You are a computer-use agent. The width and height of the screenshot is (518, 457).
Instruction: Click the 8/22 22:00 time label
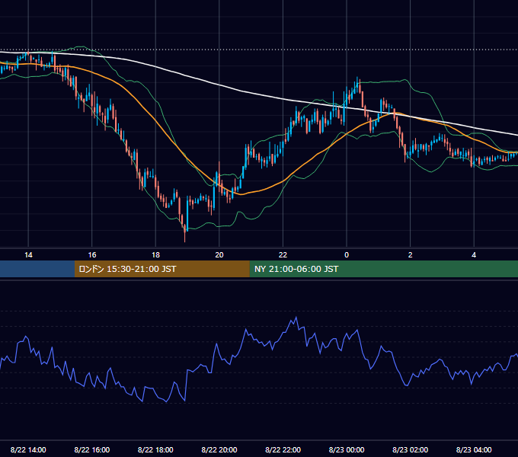(x=283, y=449)
